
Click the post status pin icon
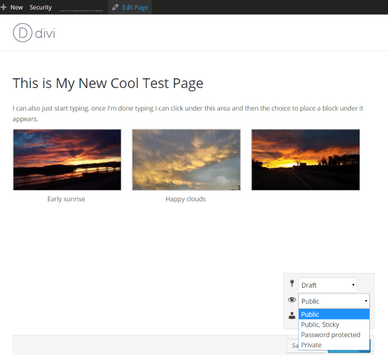tap(292, 283)
